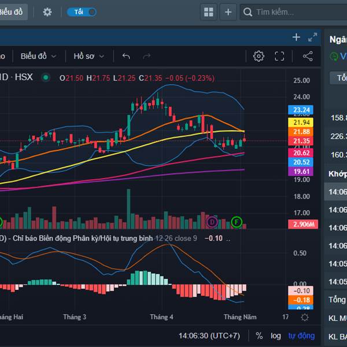This screenshot has height=347, width=347.
Task: Click 12 26 close 9 MACD parameters
Action: click(x=176, y=238)
